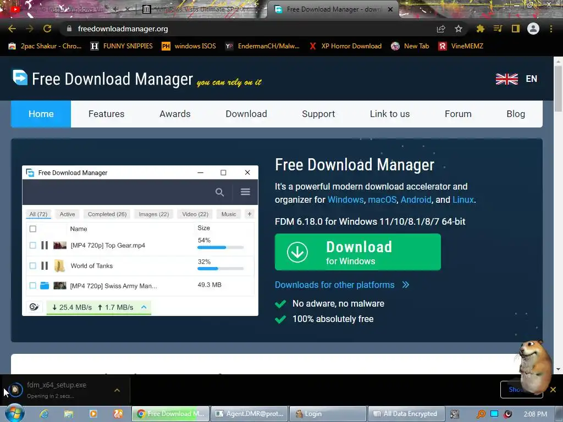The image size is (563, 422).
Task: Open the 2pac Shakur bookmark
Action: (45, 46)
